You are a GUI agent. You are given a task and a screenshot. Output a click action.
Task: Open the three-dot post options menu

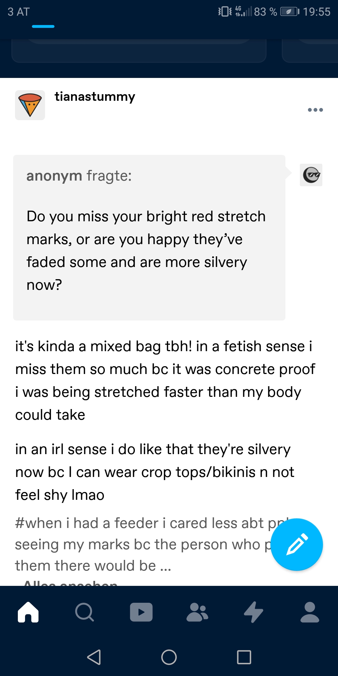[315, 110]
